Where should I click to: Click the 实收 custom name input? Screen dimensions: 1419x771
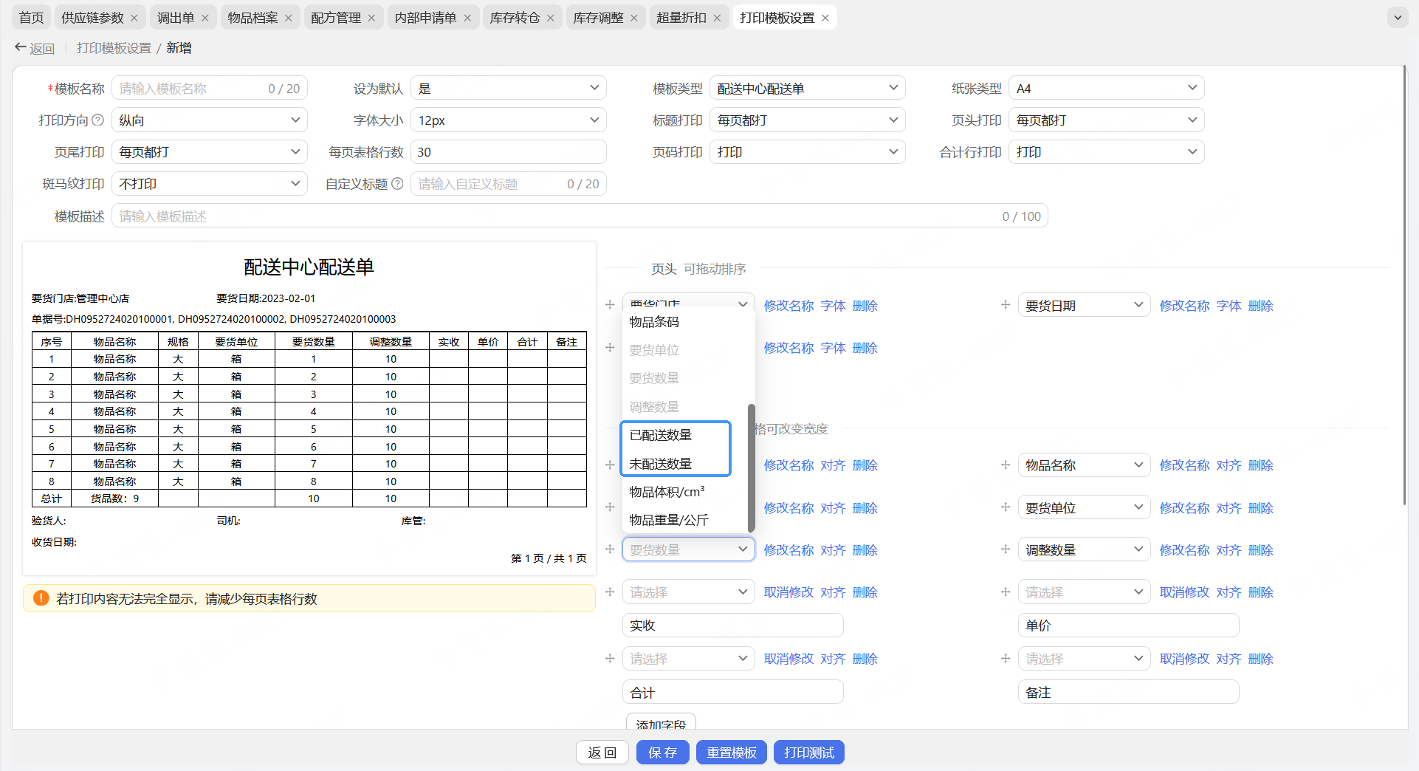732,625
